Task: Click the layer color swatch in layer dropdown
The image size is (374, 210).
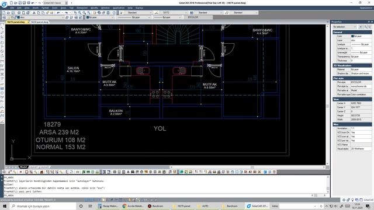Action: pos(19,17)
